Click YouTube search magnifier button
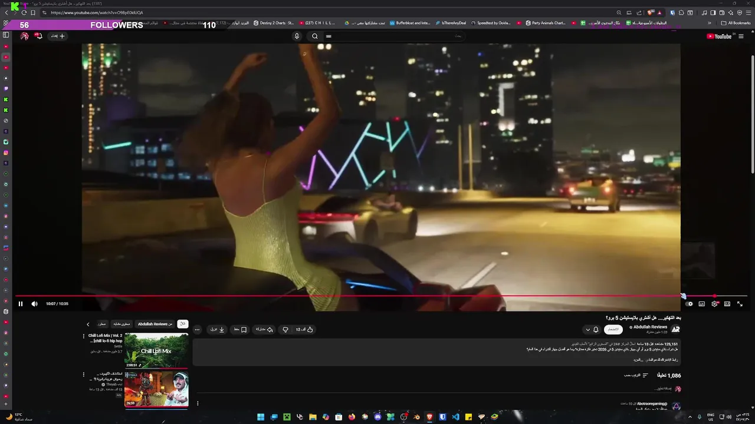Image resolution: width=755 pixels, height=424 pixels. click(x=315, y=36)
